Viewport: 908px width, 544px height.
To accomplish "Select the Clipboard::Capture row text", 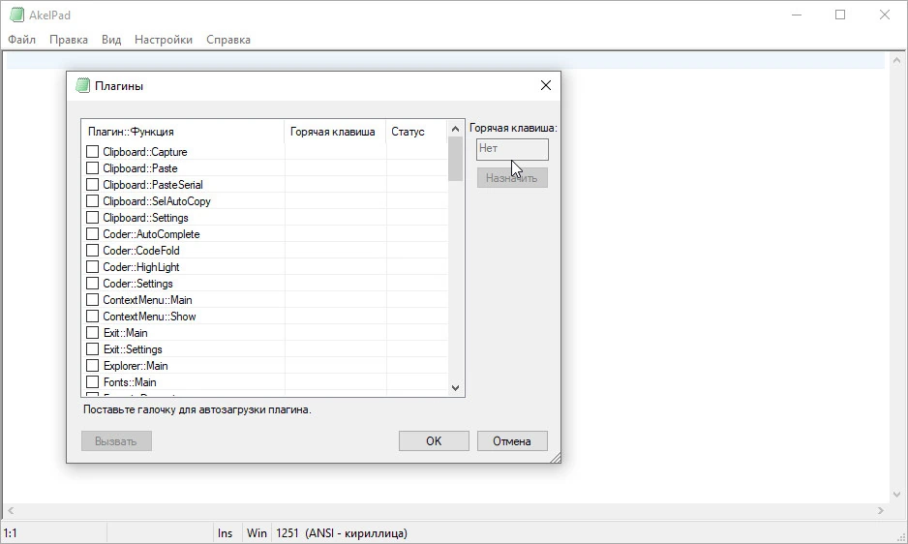I will (145, 152).
